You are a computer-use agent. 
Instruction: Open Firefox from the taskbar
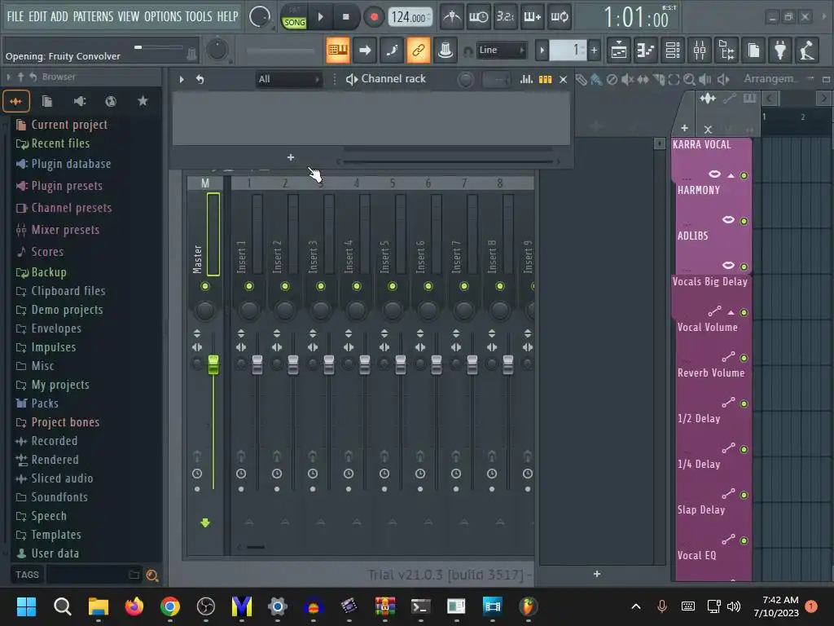point(134,606)
